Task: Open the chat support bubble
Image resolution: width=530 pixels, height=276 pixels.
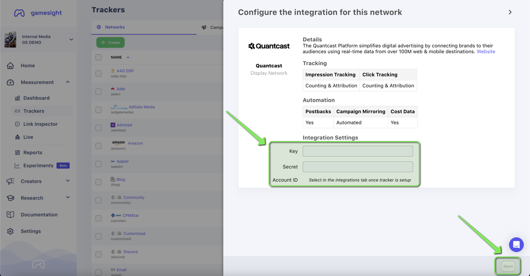Action: click(x=516, y=244)
